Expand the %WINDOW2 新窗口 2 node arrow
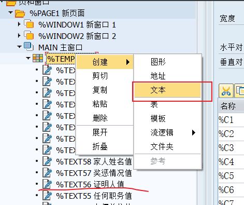Viewport: 244px width, 205px height. coord(19,35)
